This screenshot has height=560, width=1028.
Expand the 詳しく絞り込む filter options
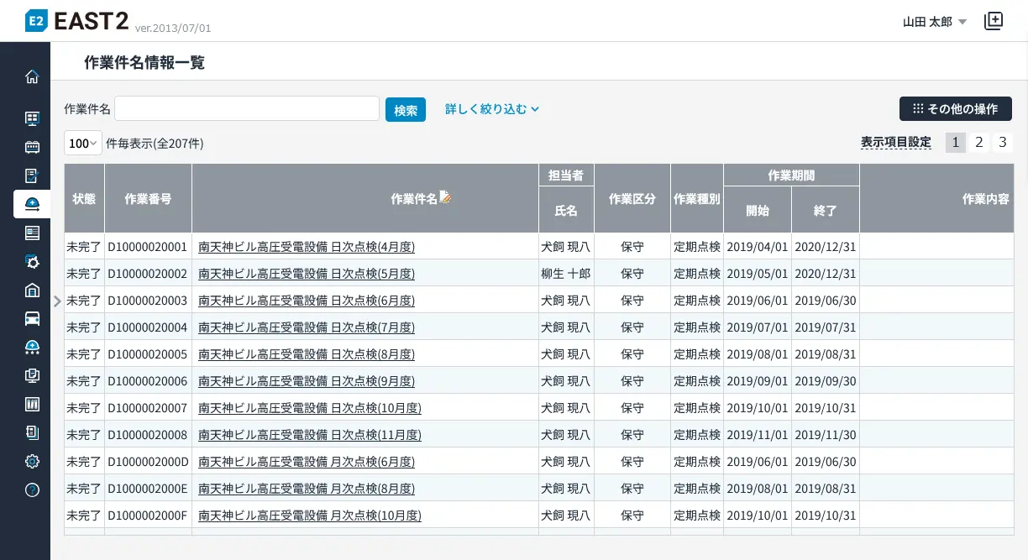491,109
